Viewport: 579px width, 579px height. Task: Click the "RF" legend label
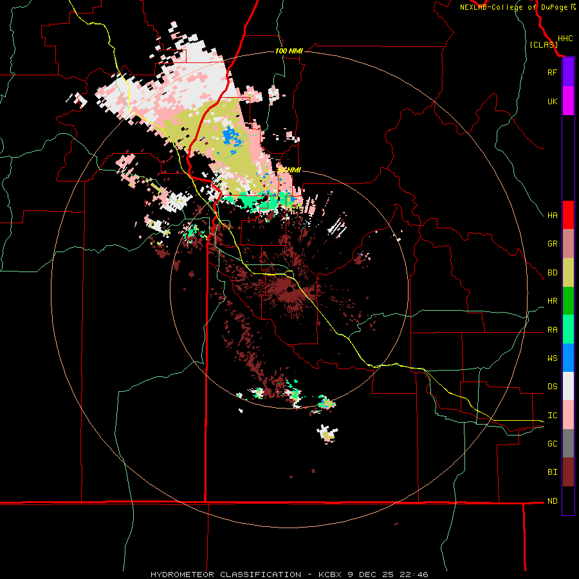point(552,72)
